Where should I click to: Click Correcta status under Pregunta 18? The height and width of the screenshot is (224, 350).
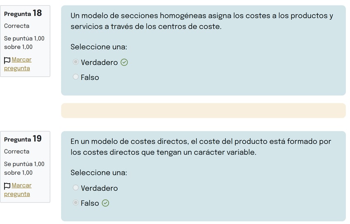[x=17, y=26]
